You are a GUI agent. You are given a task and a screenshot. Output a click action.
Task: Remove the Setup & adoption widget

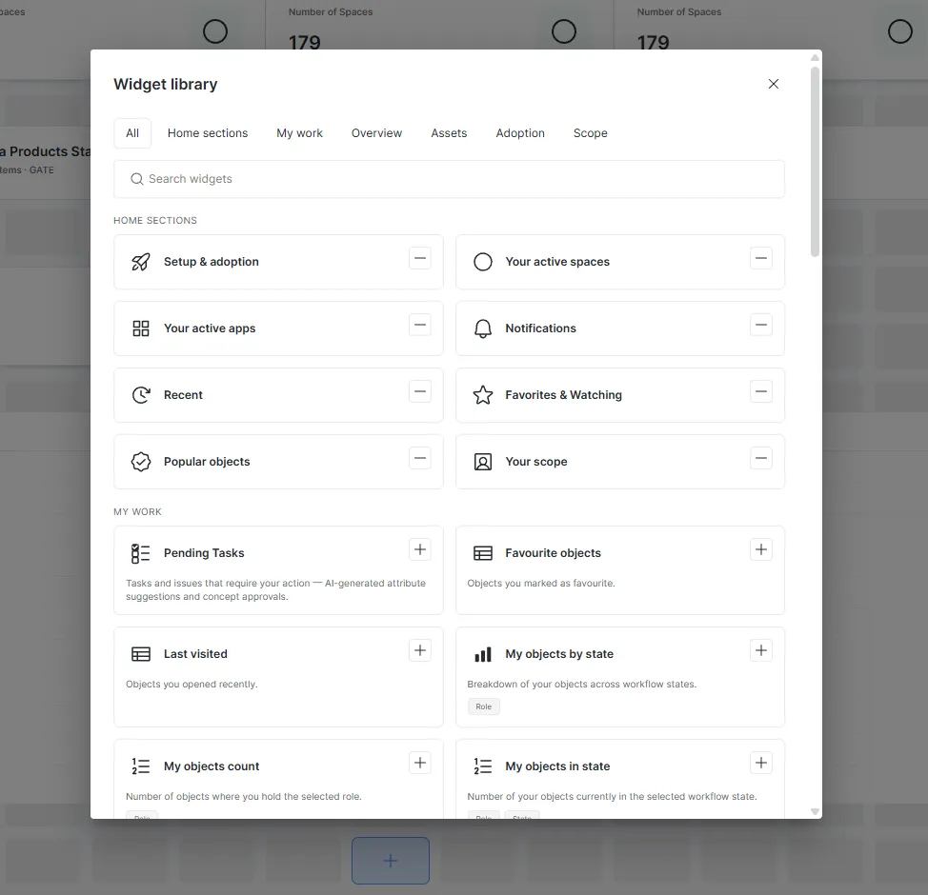click(x=419, y=258)
